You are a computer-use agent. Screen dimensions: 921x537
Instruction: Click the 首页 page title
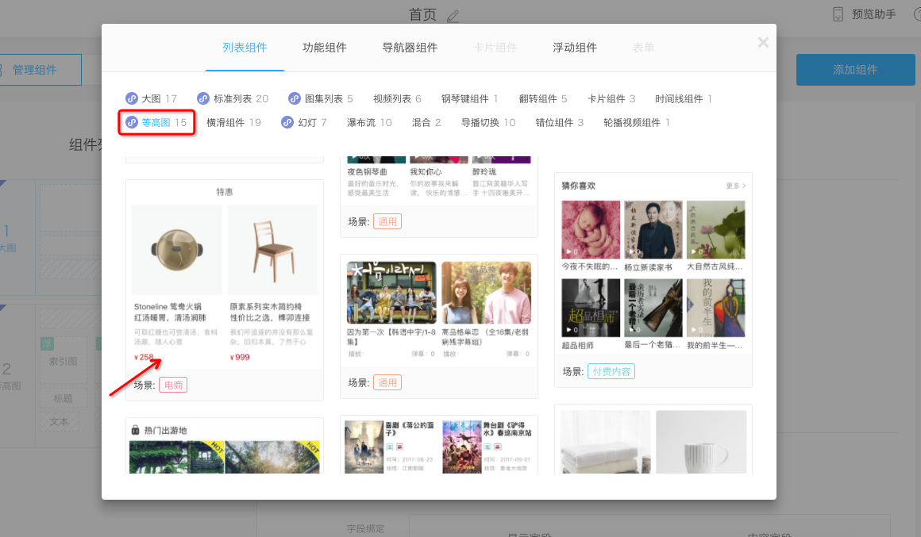(423, 14)
